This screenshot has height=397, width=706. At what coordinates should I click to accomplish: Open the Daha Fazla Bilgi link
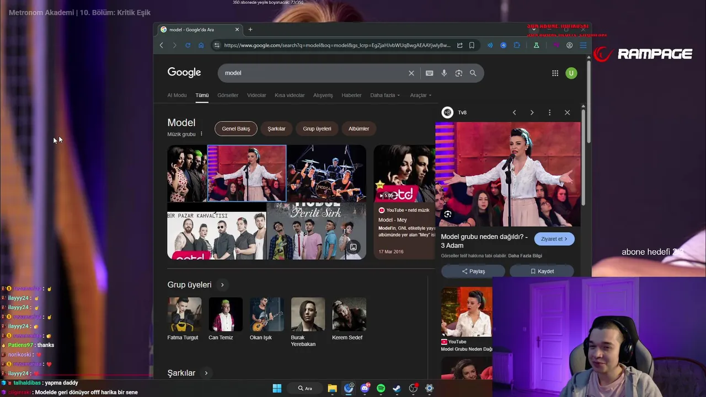tap(525, 256)
